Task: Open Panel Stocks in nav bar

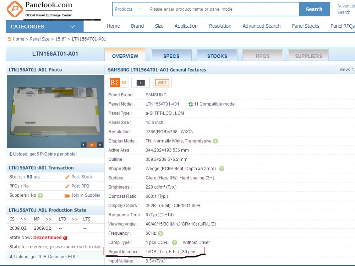Action: pos(305,26)
